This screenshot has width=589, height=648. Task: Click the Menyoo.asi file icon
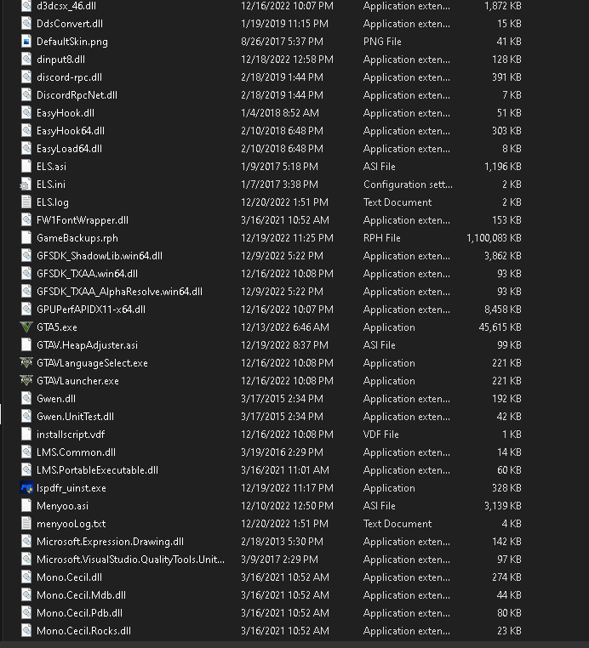pos(26,506)
